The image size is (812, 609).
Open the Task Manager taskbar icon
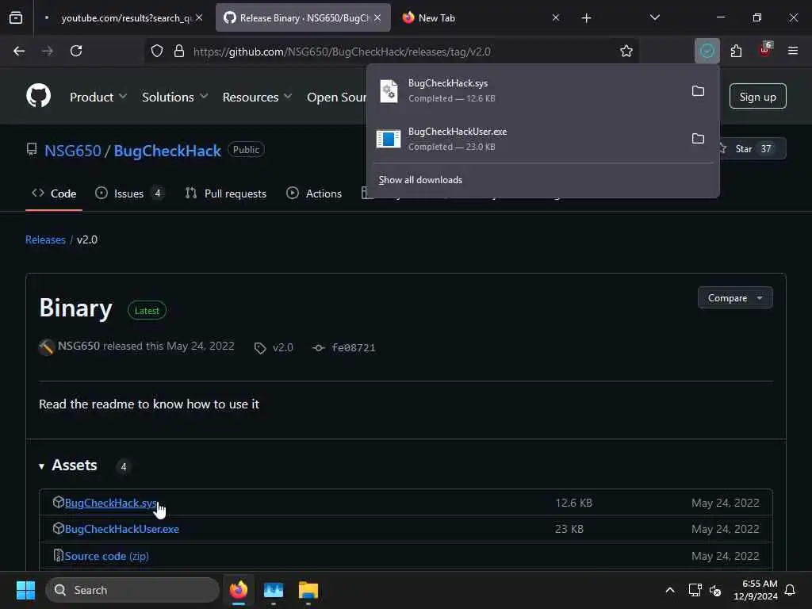point(274,590)
